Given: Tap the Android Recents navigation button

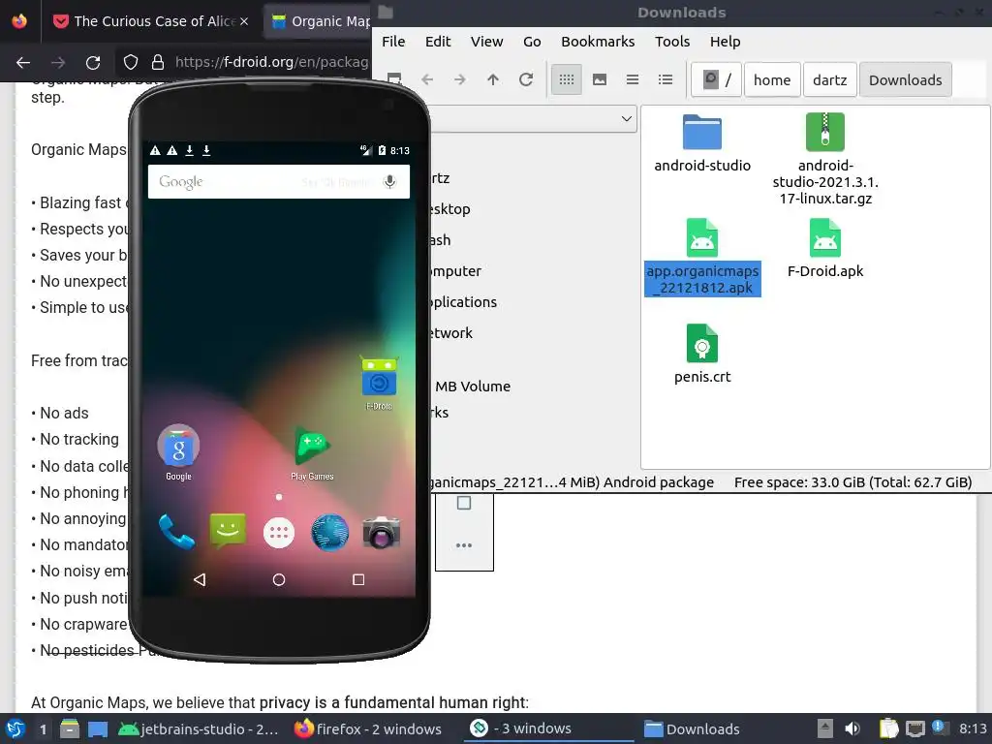Looking at the screenshot, I should coord(358,579).
